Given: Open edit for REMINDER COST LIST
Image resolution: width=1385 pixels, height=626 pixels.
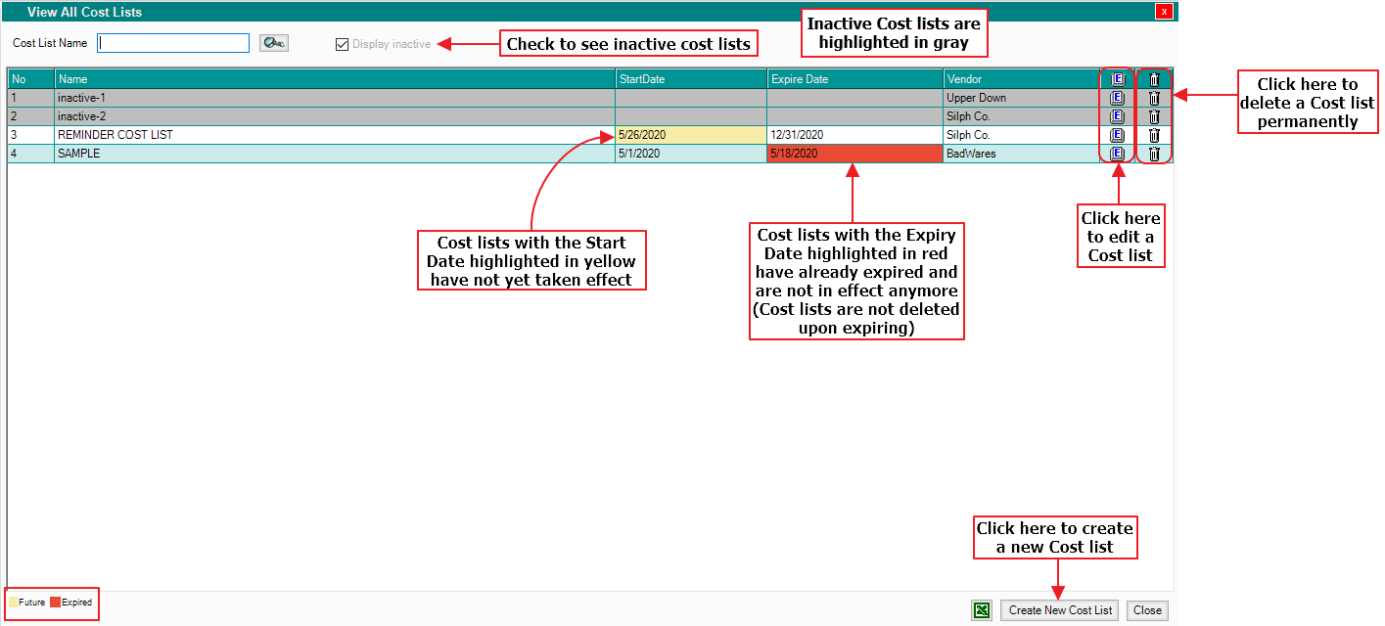Looking at the screenshot, I should [1117, 135].
